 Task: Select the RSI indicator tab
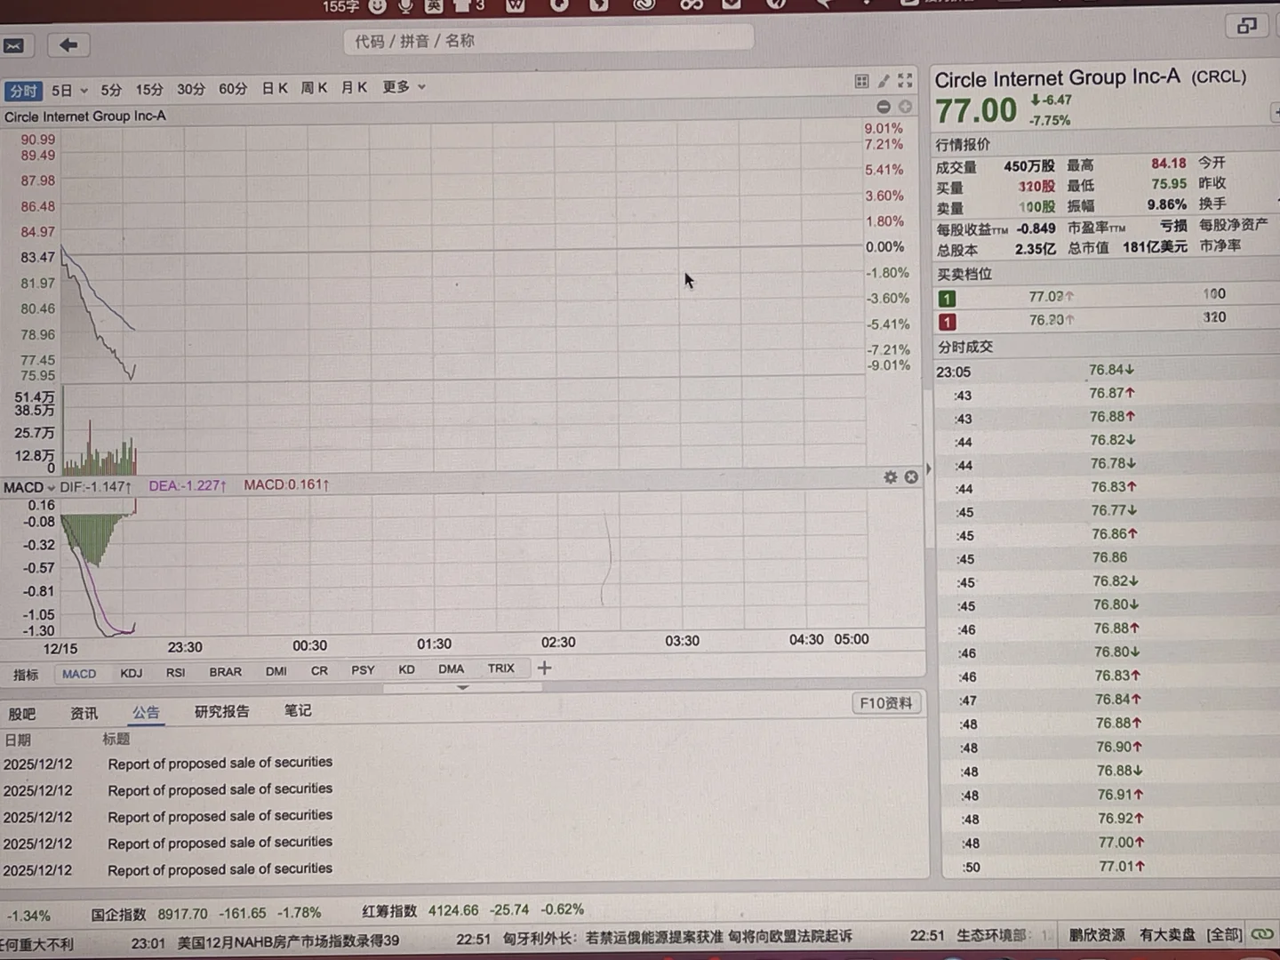tap(176, 672)
